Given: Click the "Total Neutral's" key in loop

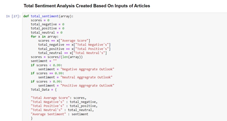Looking at the screenshot, I should pos(89,53).
